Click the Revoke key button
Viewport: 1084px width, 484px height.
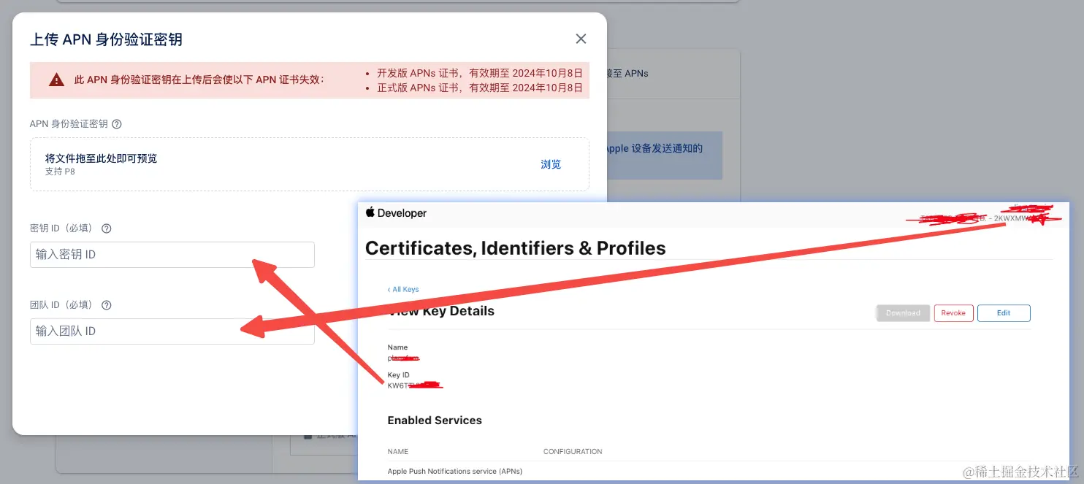coord(953,313)
